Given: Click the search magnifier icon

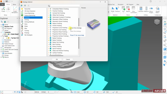Looking at the screenshot, I should (49, 6).
